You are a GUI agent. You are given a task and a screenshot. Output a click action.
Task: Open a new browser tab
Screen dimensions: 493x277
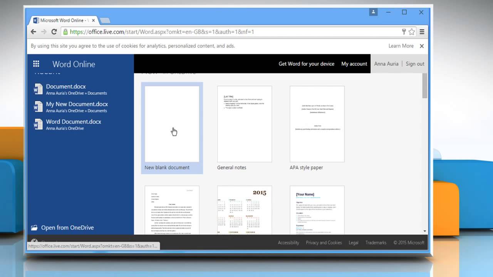105,20
